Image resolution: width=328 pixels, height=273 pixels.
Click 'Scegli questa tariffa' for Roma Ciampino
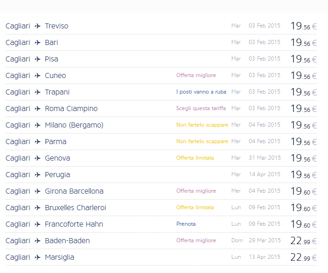(201, 109)
